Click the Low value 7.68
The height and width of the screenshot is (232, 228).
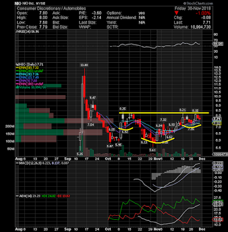pos(44,23)
